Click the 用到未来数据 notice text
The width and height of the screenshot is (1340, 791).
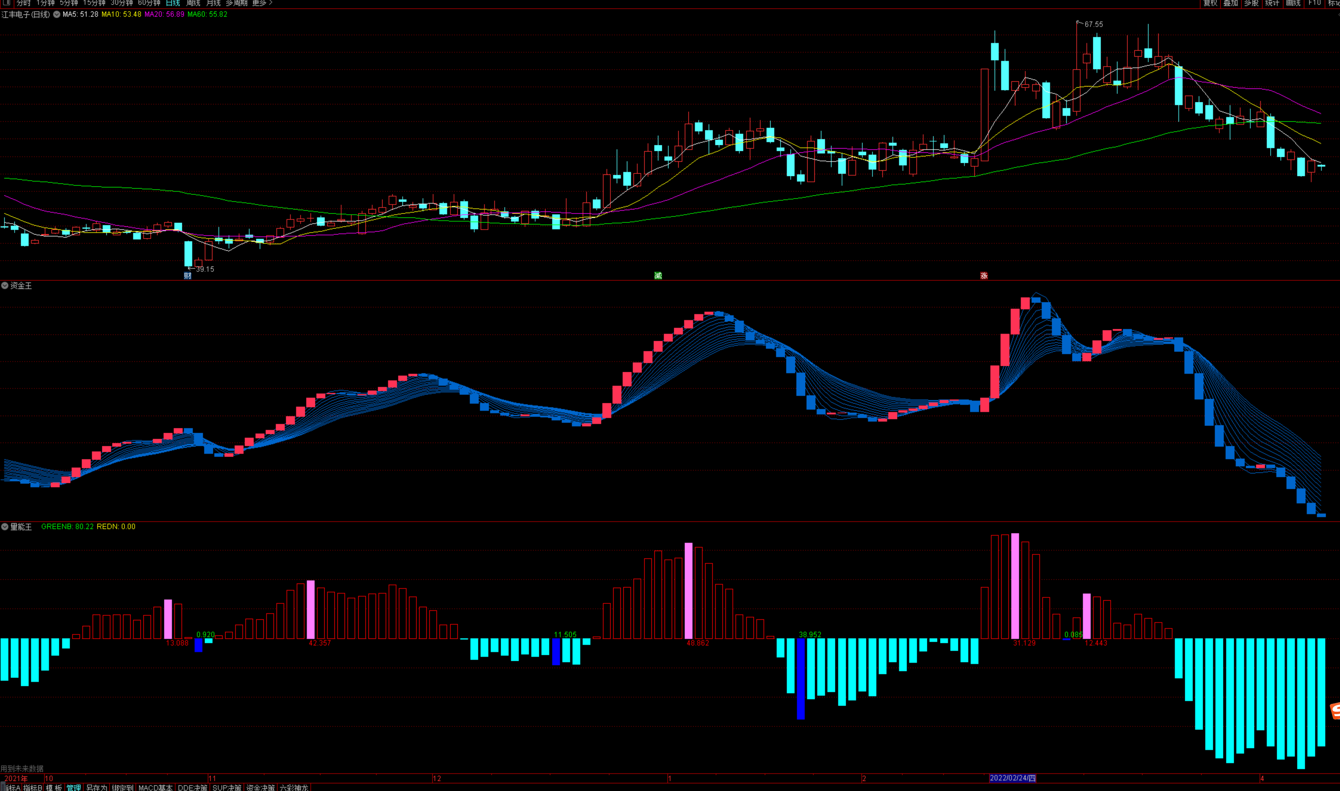(22, 769)
